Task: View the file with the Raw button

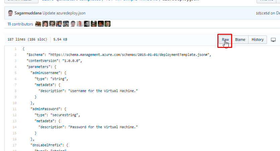Action: [x=225, y=40]
